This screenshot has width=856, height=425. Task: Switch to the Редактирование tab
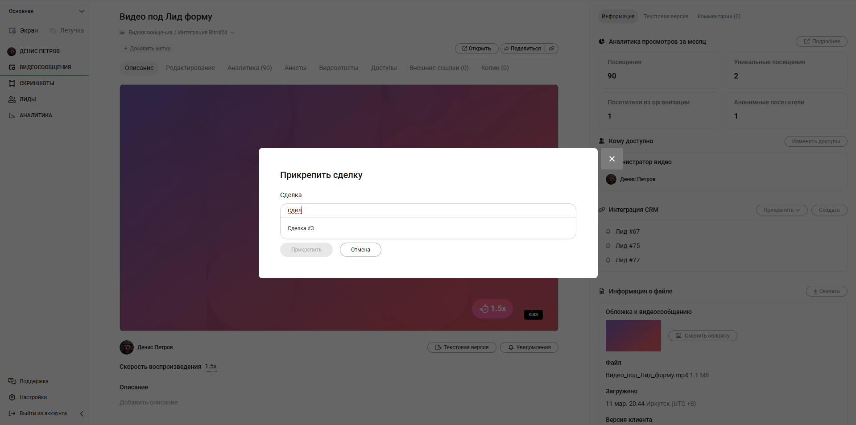[x=190, y=68]
